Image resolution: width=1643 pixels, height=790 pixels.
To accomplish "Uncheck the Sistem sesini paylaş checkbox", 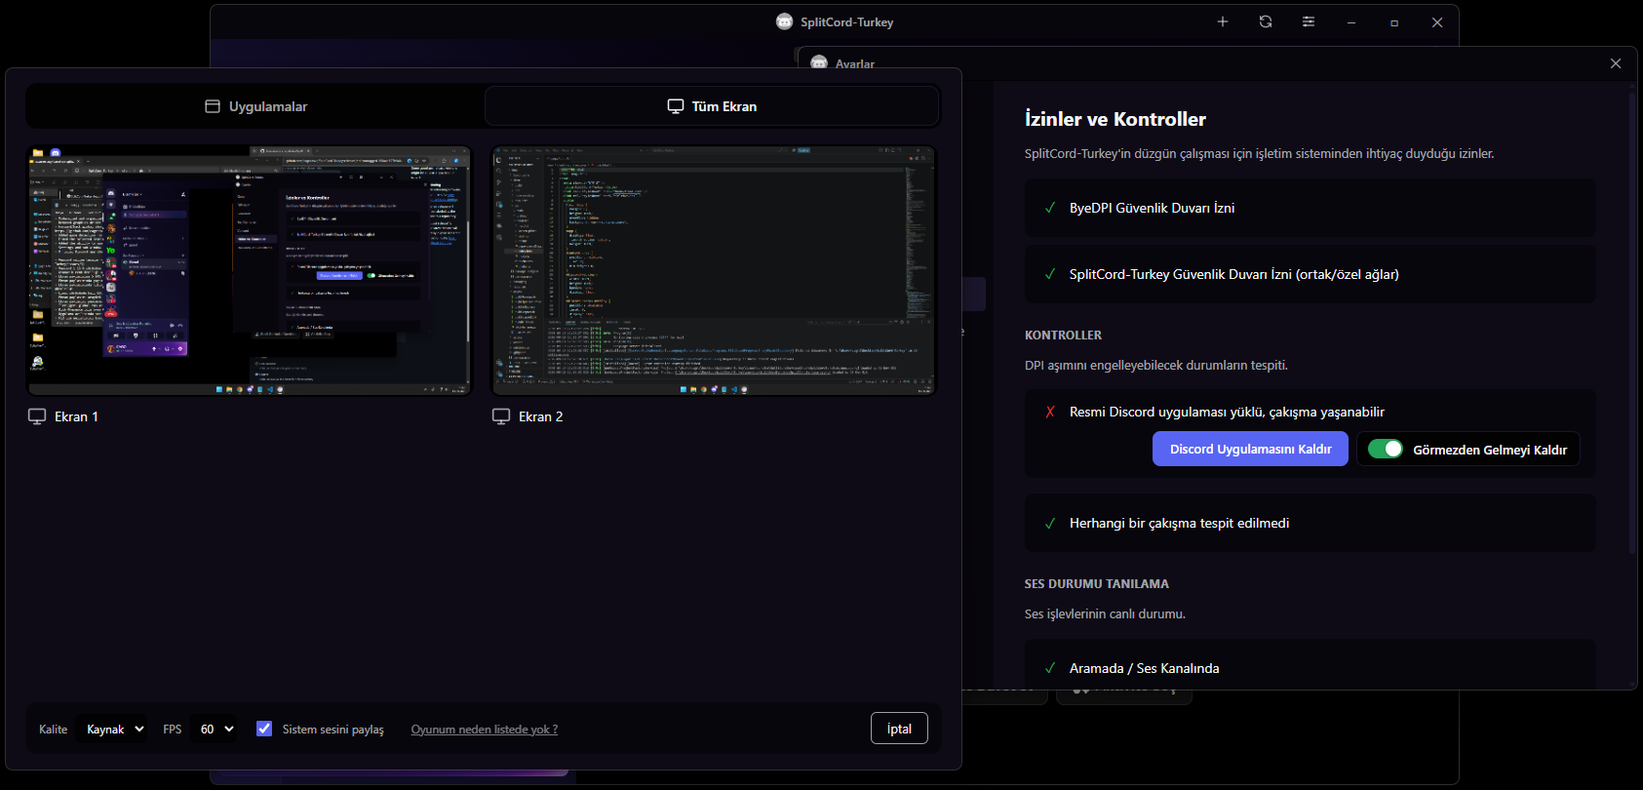I will point(264,729).
